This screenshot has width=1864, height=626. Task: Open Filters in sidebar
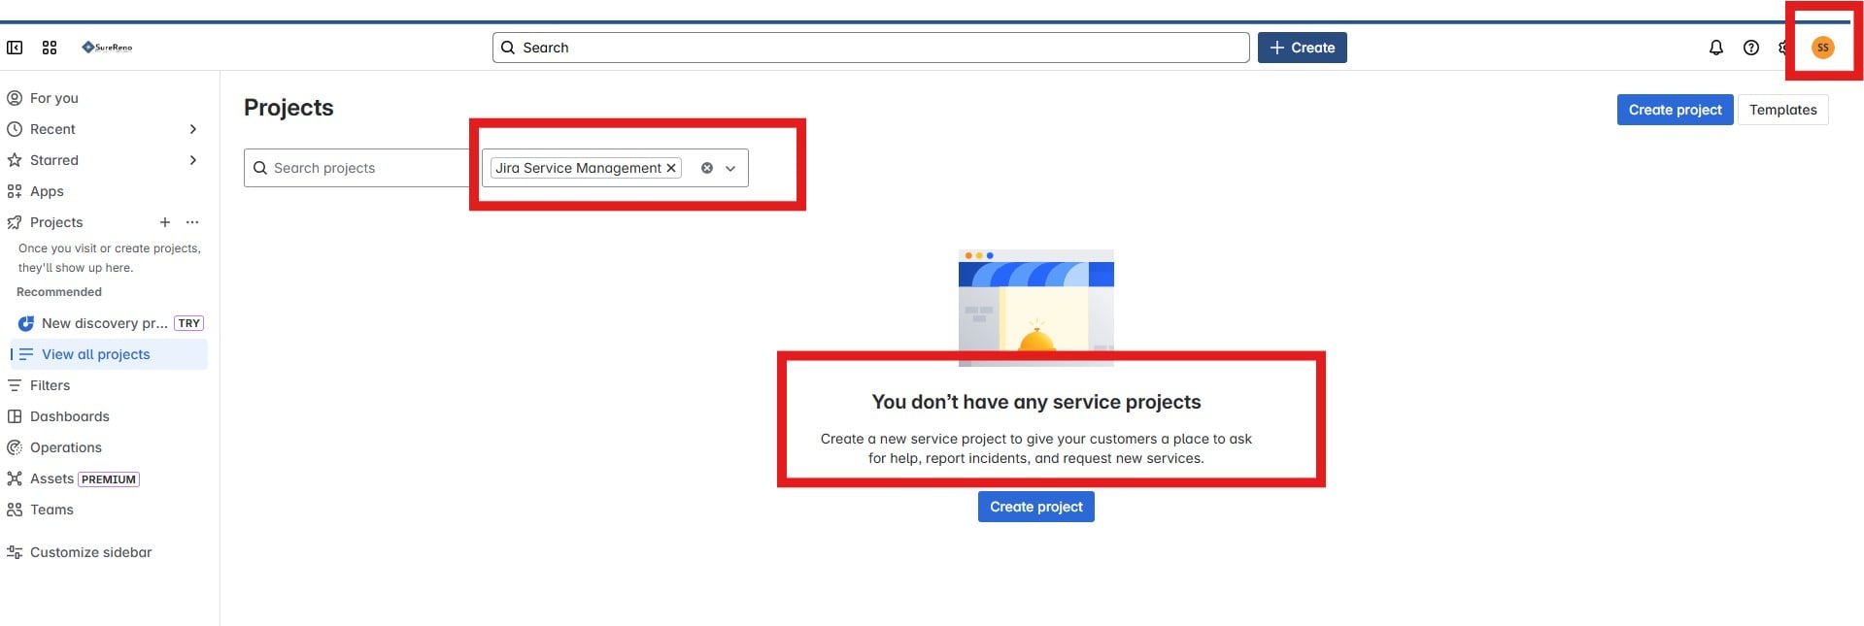tap(50, 385)
